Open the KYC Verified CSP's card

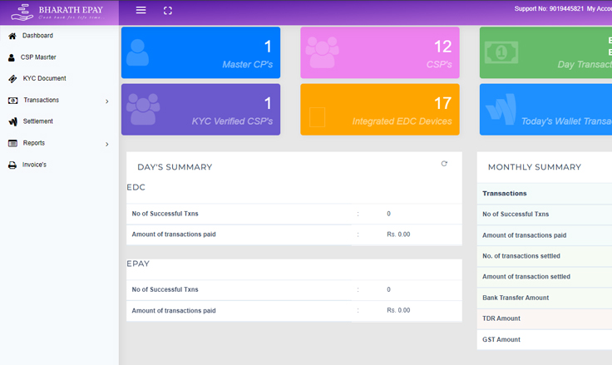pos(200,109)
